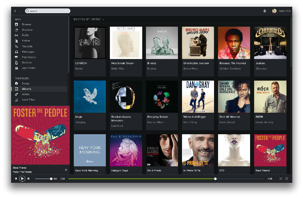Image resolution: width=303 pixels, height=198 pixels.
Task: Add Best Friend with the plus button
Action: [x=66, y=170]
